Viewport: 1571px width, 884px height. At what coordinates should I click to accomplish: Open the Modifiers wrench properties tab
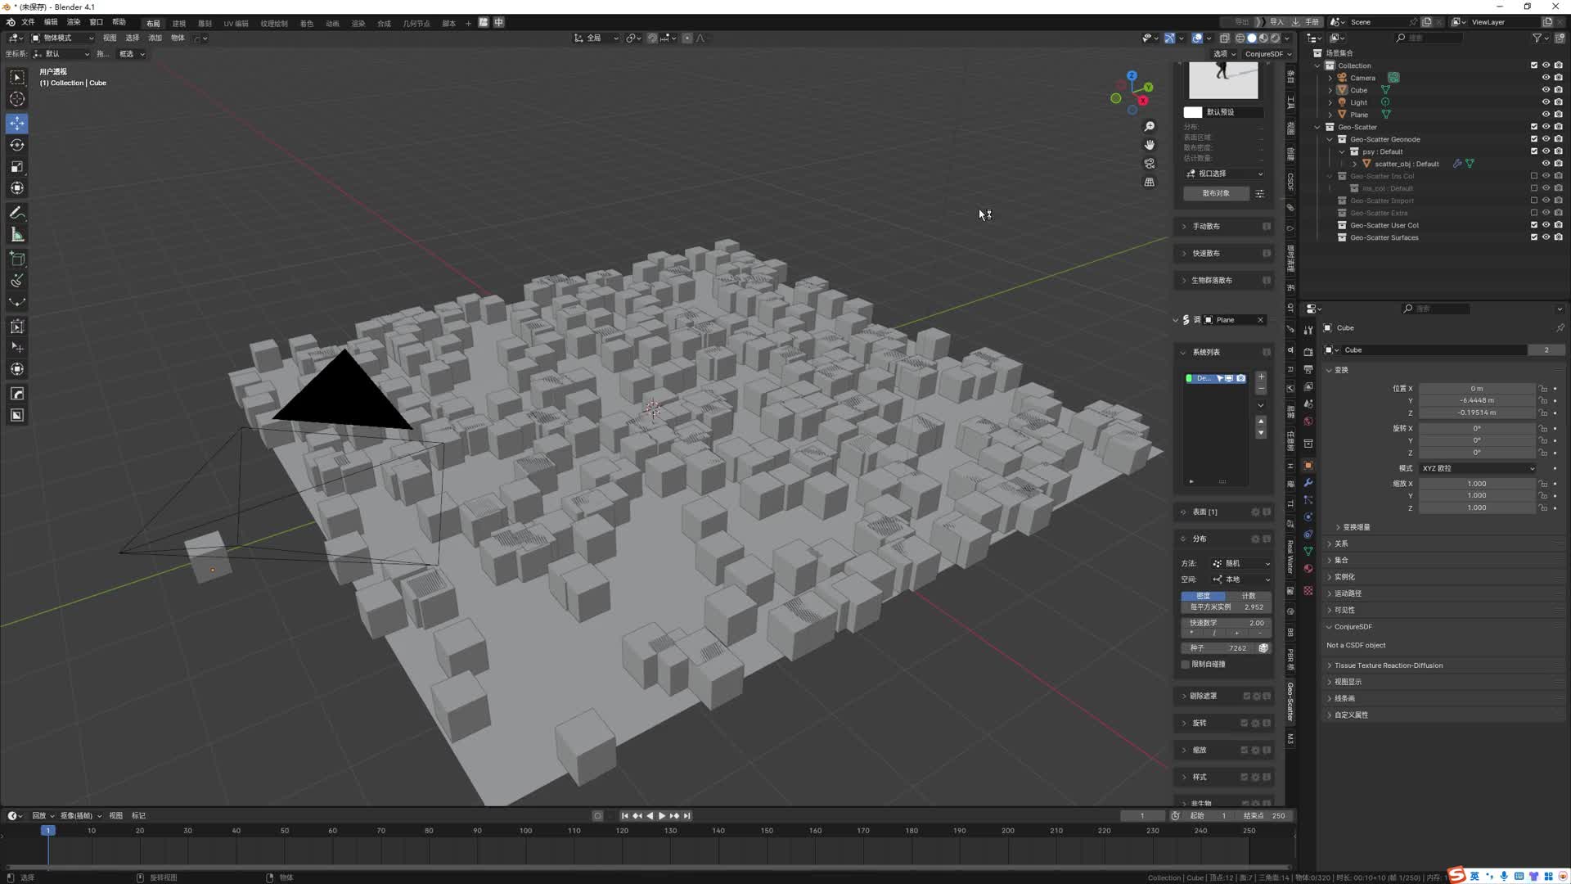(x=1308, y=483)
